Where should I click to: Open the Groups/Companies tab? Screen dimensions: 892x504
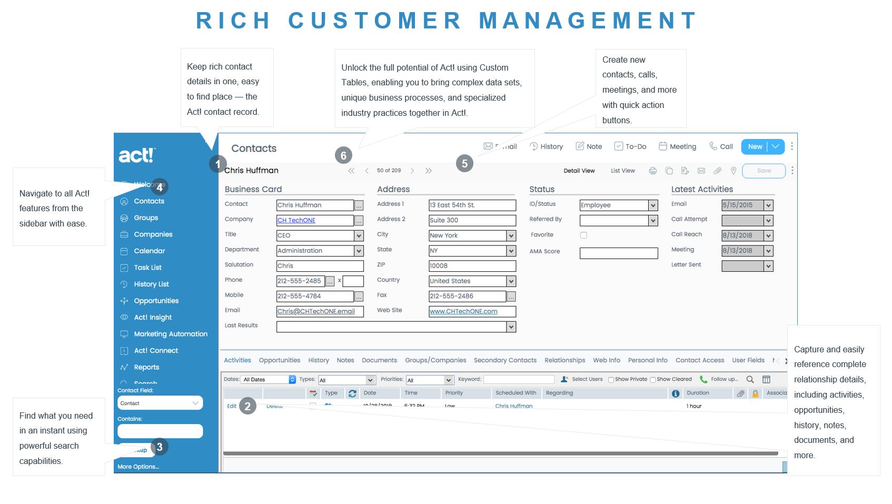435,360
